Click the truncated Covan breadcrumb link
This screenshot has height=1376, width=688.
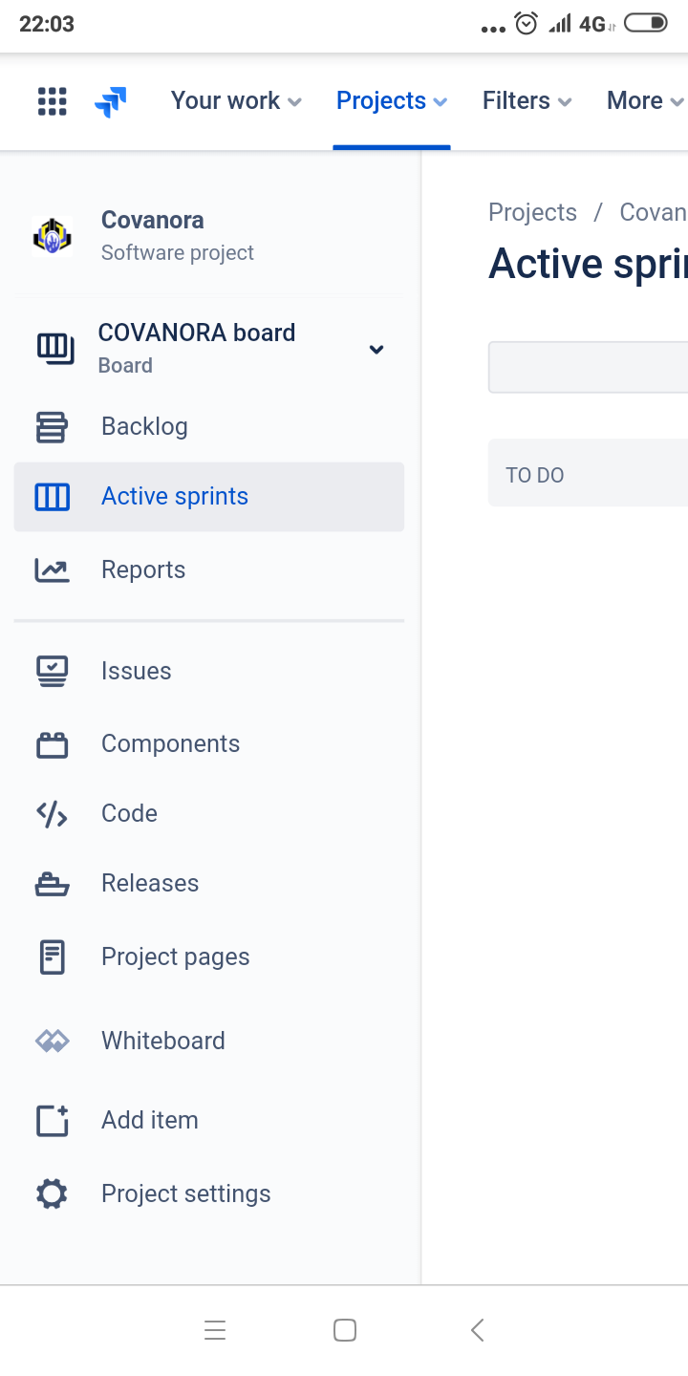(654, 212)
